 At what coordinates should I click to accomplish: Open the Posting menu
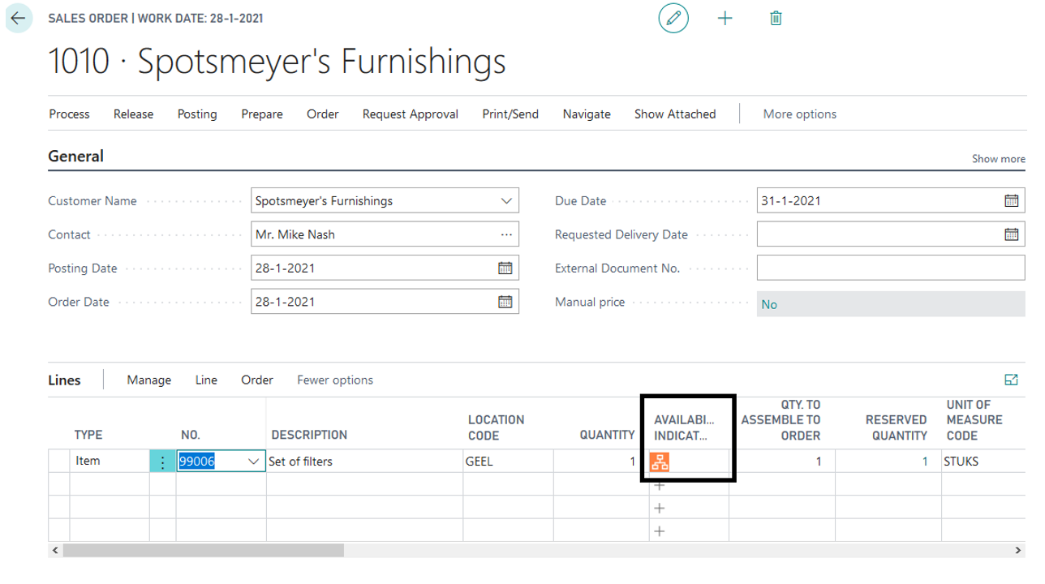click(197, 114)
